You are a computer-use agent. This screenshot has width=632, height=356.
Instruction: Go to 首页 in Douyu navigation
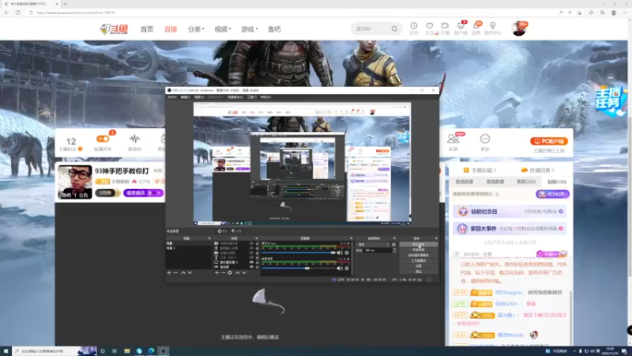(147, 29)
